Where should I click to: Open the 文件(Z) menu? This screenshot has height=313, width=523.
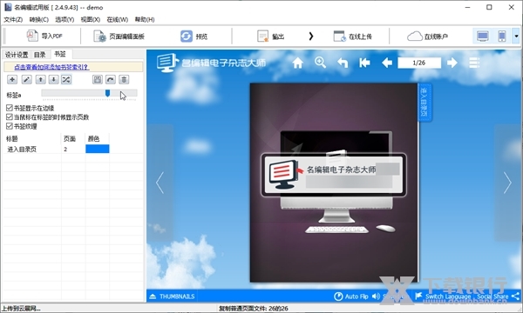[13, 20]
